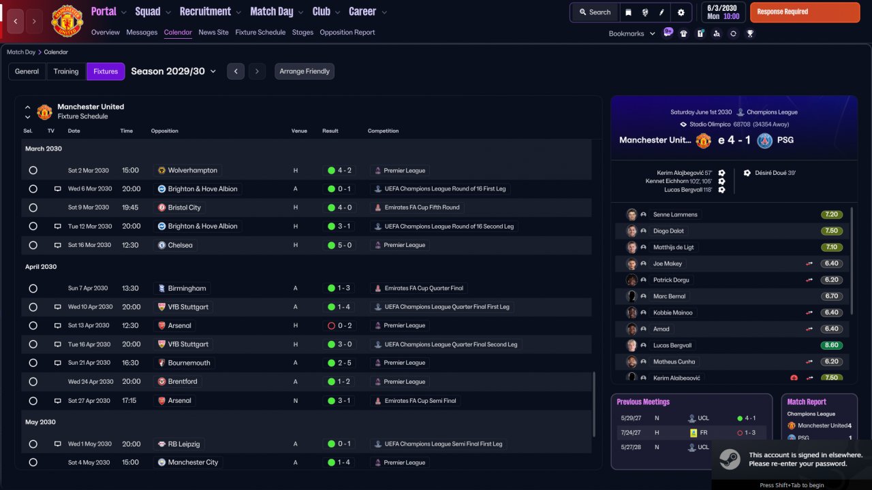Image resolution: width=872 pixels, height=490 pixels.
Task: Open the Portal dropdown menu
Action: (109, 12)
